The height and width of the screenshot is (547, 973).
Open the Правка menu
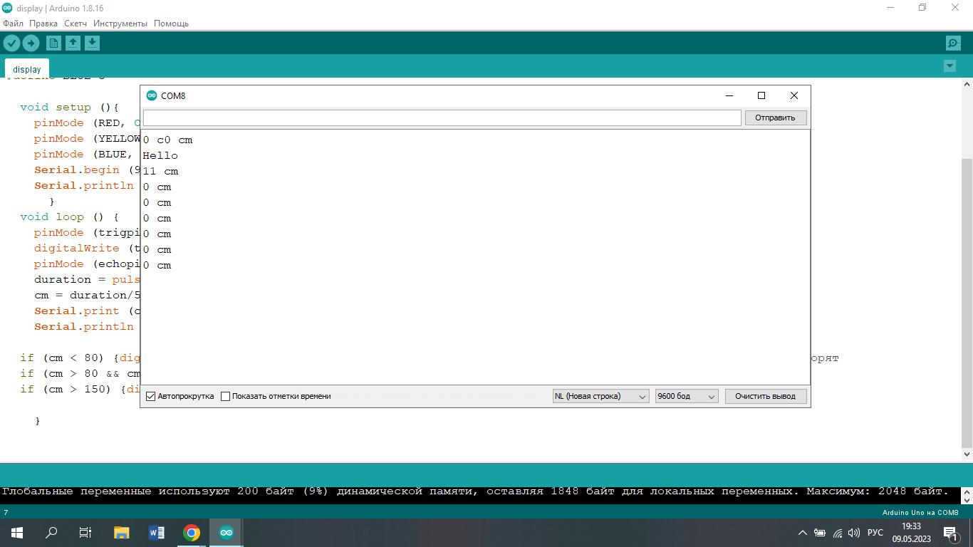43,24
